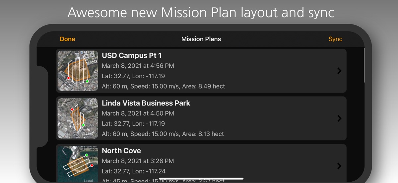This screenshot has height=183, width=398.
Task: Click red end marker on USD Campus thumbnail
Action: tap(68, 78)
